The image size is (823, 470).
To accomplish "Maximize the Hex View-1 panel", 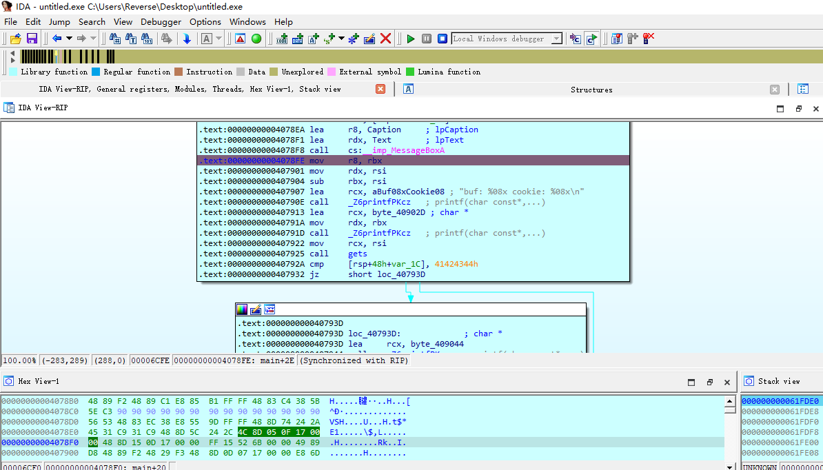I will coord(692,382).
